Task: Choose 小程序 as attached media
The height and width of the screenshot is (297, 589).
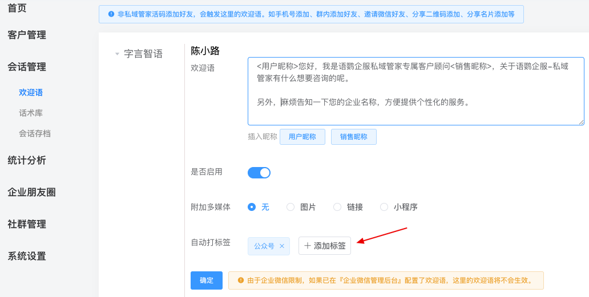Action: [384, 207]
